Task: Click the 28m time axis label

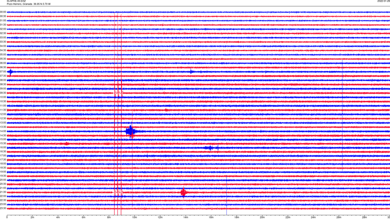Action: click(x=364, y=217)
